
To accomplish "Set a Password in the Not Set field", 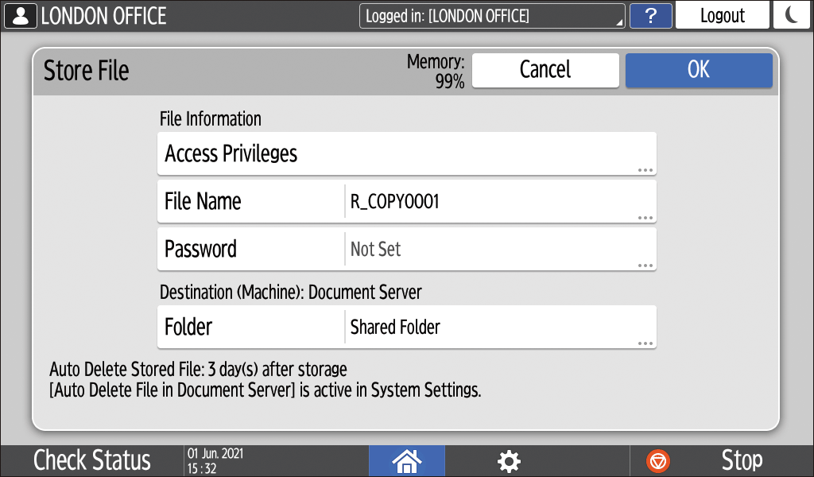I will (499, 250).
